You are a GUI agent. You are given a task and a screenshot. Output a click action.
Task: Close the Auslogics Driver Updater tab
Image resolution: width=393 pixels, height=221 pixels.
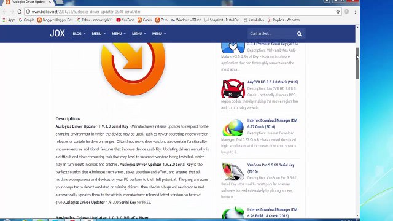[x=50, y=2]
